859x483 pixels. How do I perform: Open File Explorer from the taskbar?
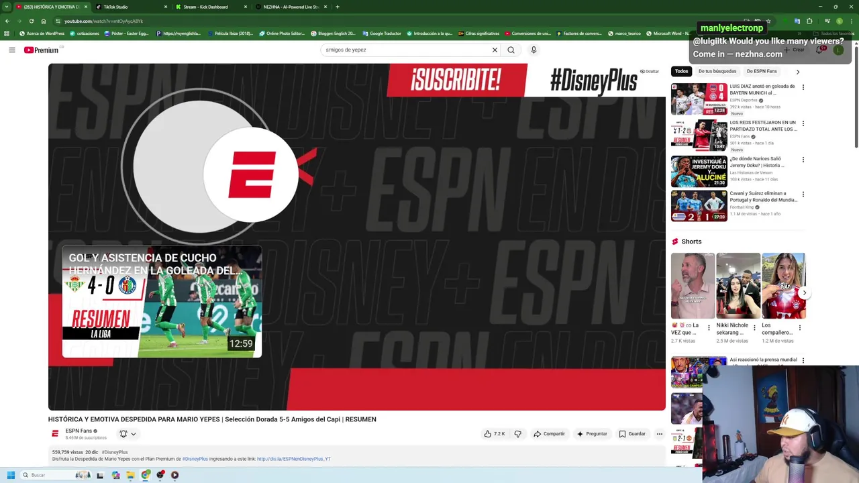(x=130, y=475)
